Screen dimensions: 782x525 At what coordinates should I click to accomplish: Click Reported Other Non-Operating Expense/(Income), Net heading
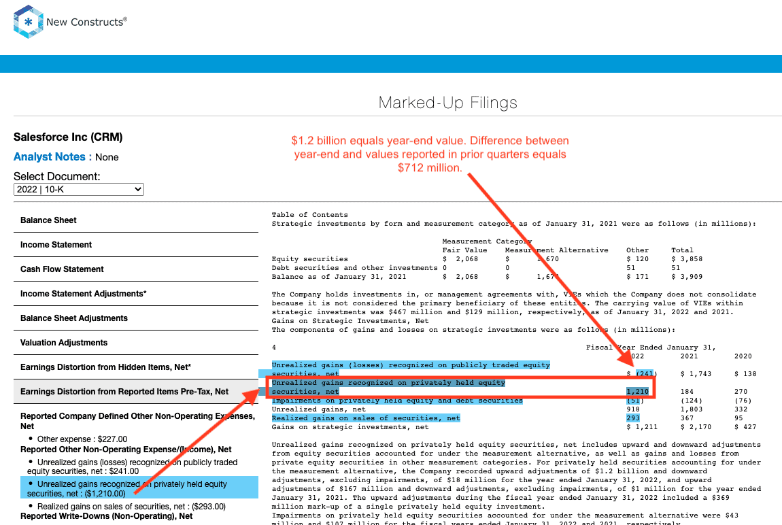click(x=126, y=450)
